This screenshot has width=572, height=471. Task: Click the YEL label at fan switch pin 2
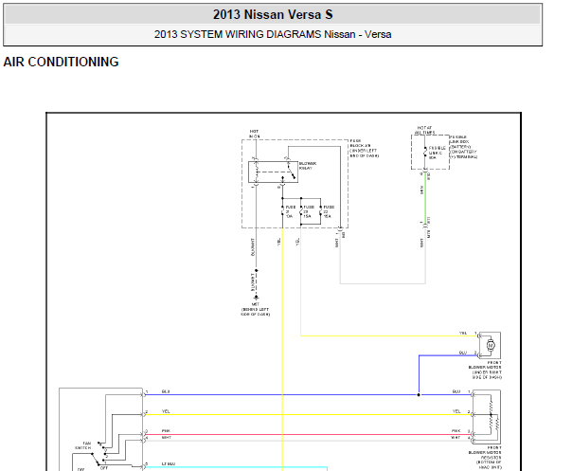point(166,411)
